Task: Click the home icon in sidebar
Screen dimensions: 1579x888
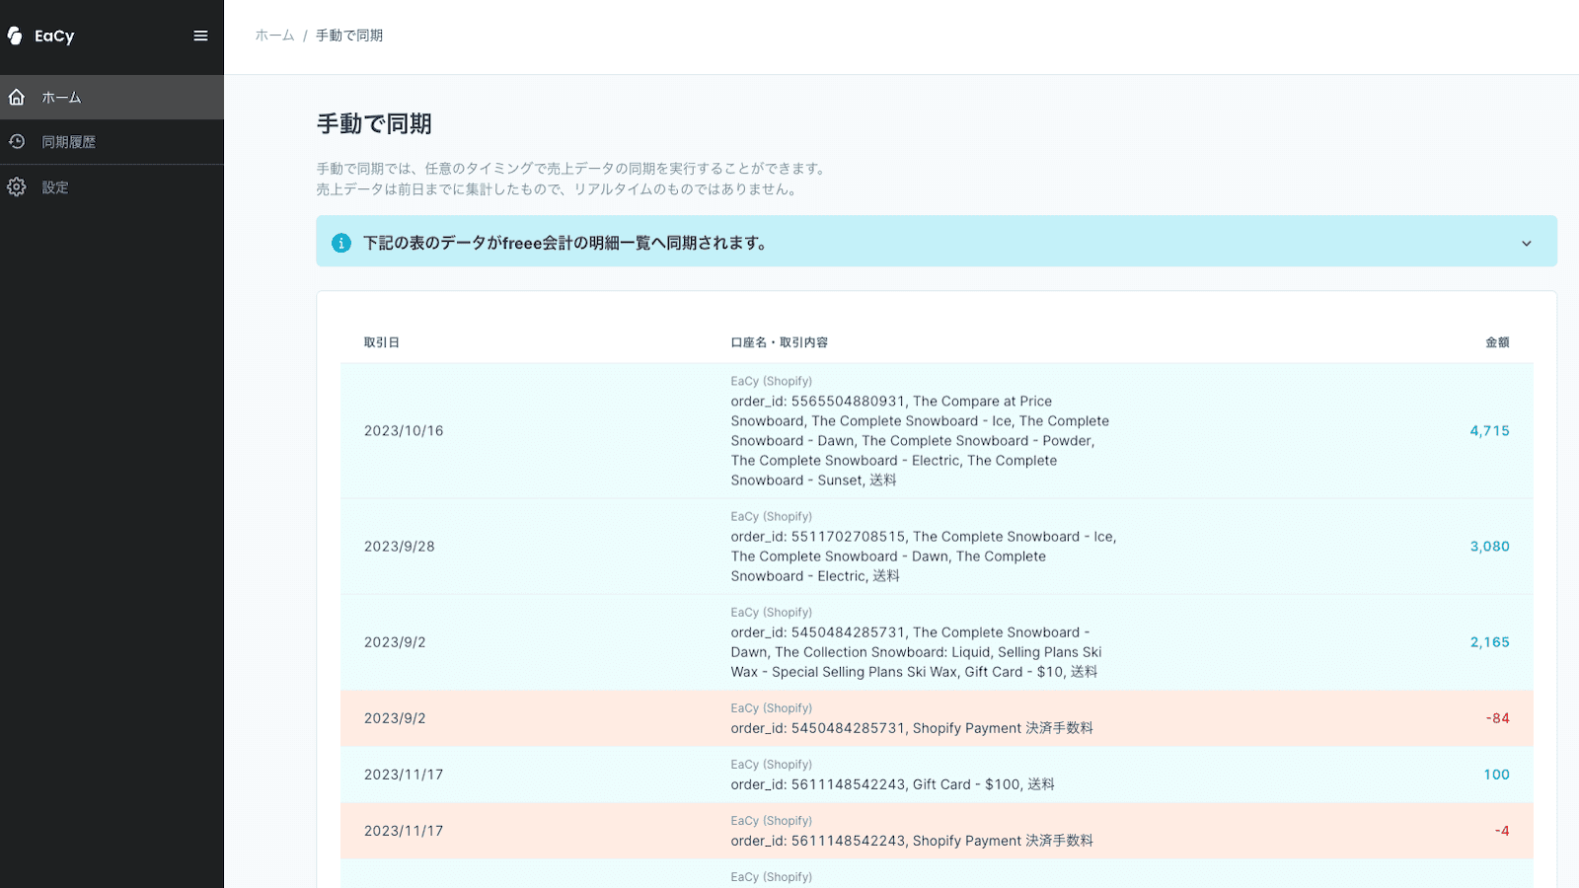Action: click(17, 97)
